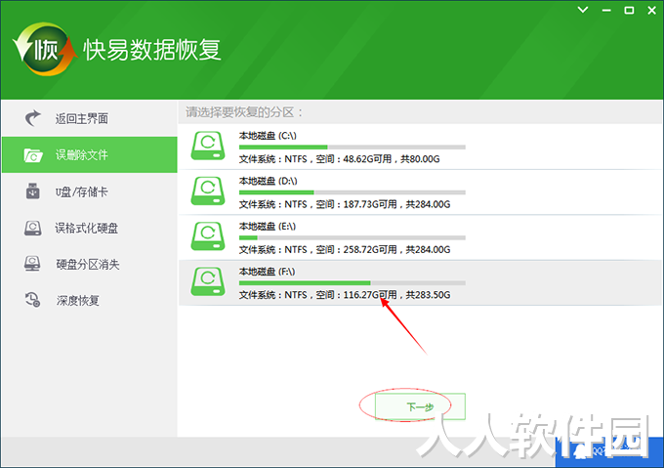Click the heading 请选择要恢复的分区
This screenshot has height=468, width=664.
click(x=244, y=112)
